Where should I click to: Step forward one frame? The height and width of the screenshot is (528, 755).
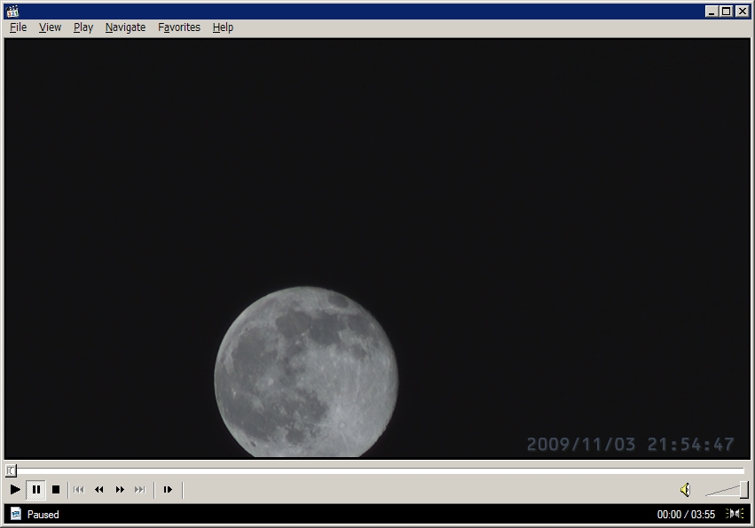coord(168,489)
